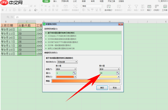The height and width of the screenshot is (110, 168).
Task: Click the cell borders icon
Action: [x=14, y=10]
